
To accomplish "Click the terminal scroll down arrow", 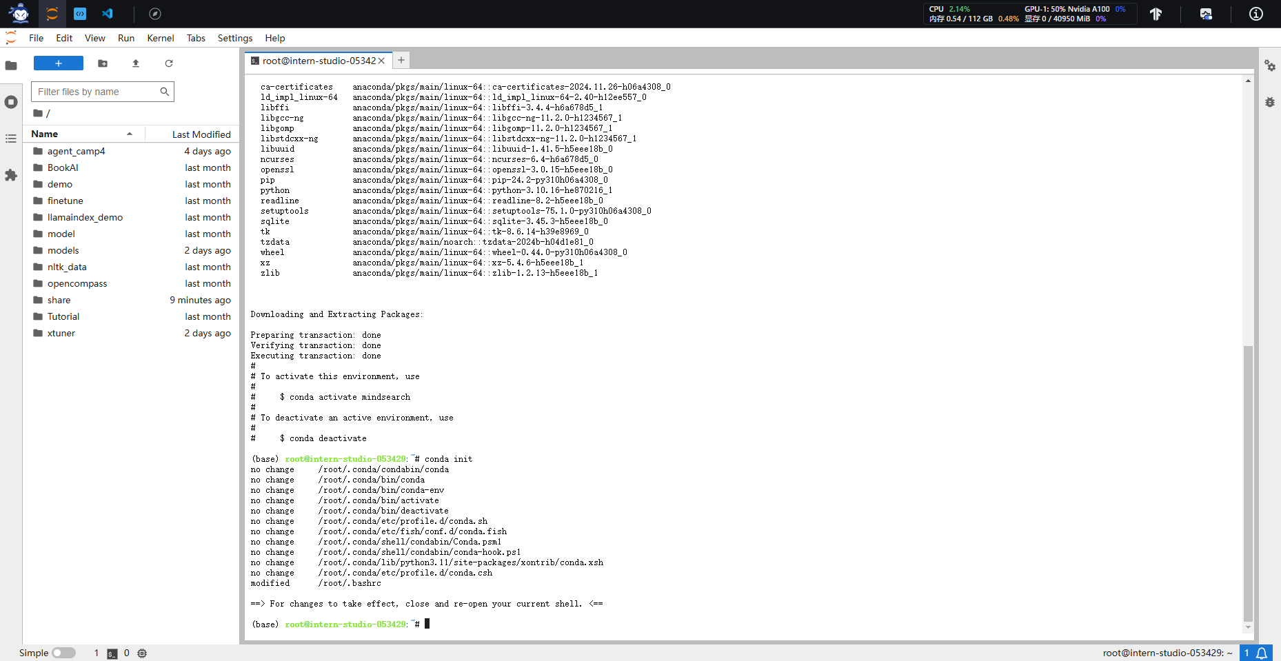I will click(x=1248, y=627).
